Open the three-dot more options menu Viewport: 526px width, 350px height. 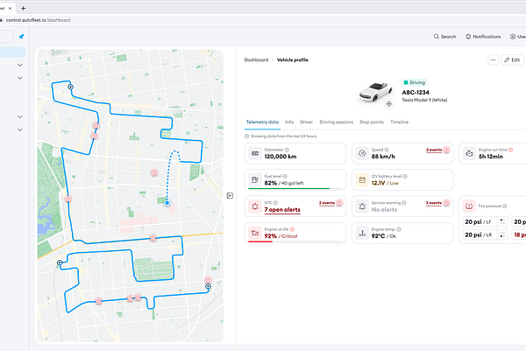493,60
